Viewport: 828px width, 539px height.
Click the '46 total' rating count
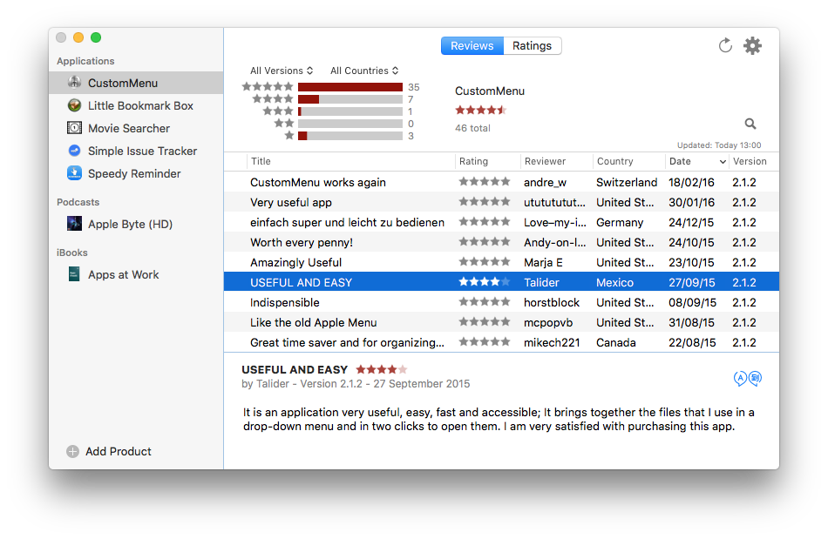coord(472,128)
